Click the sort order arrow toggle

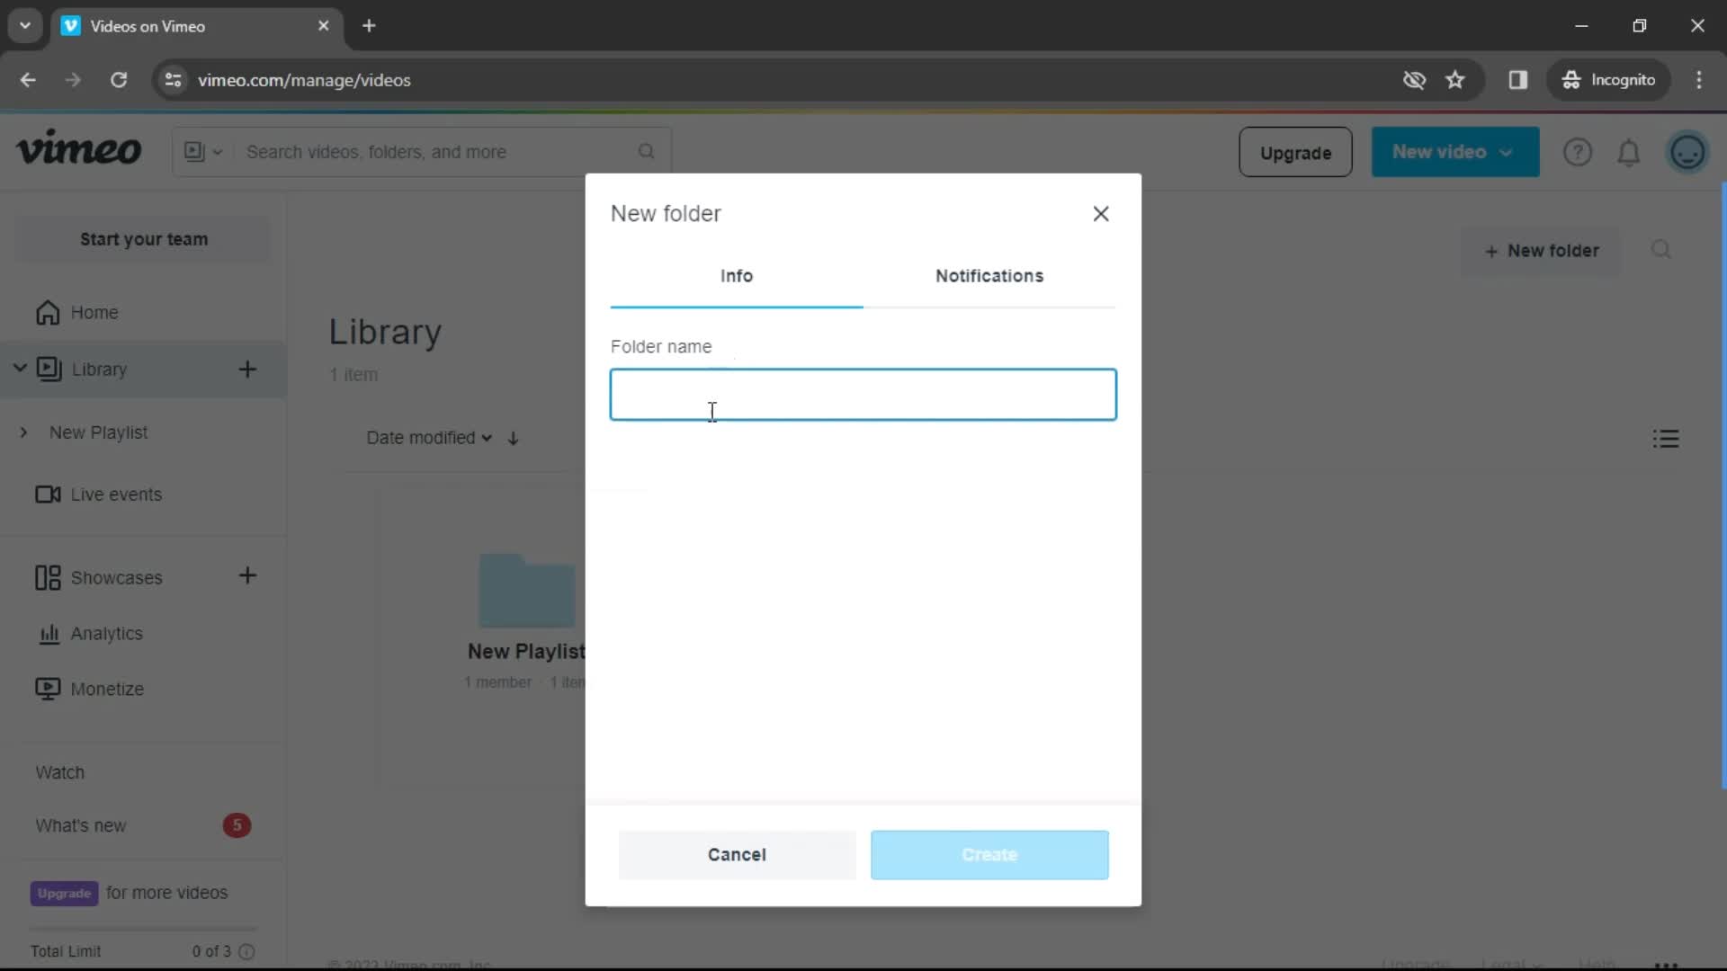515,438
